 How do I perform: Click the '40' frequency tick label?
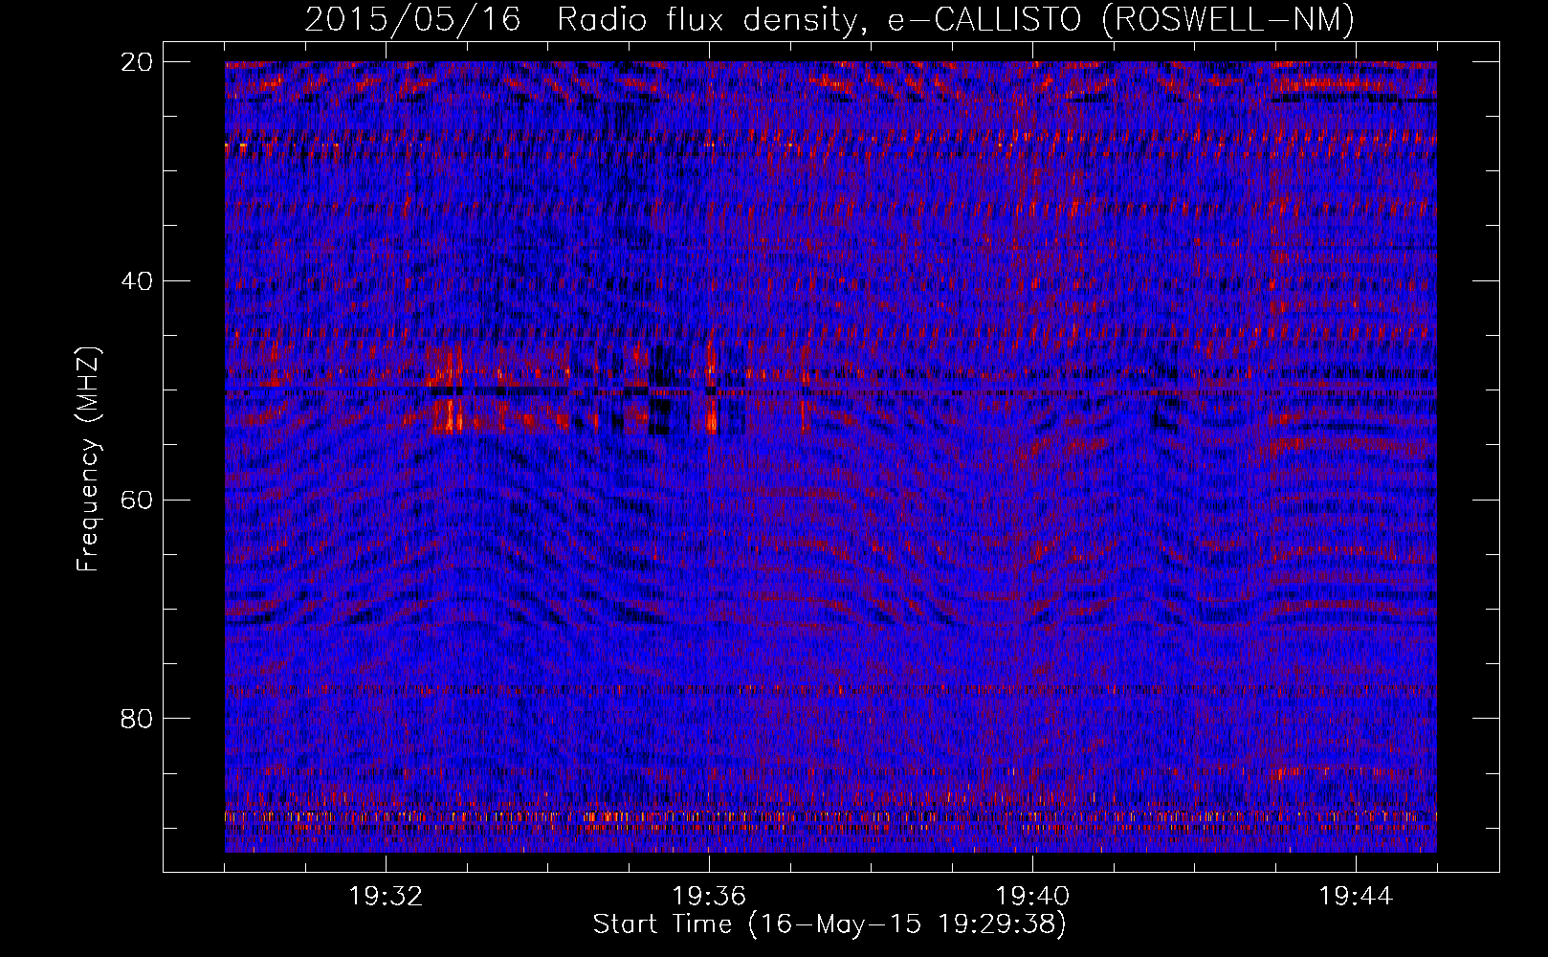pyautogui.click(x=137, y=281)
